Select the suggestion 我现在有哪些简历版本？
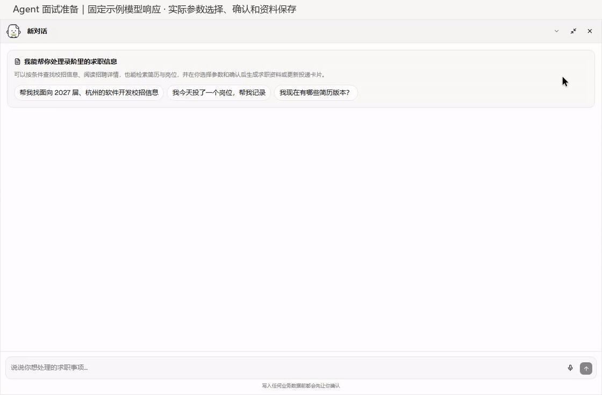 tap(316, 92)
